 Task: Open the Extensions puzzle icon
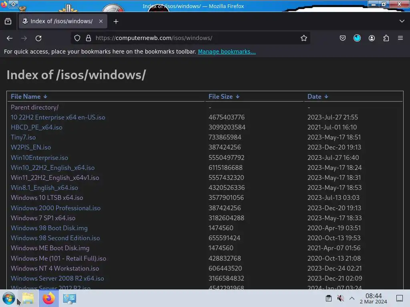(x=386, y=38)
